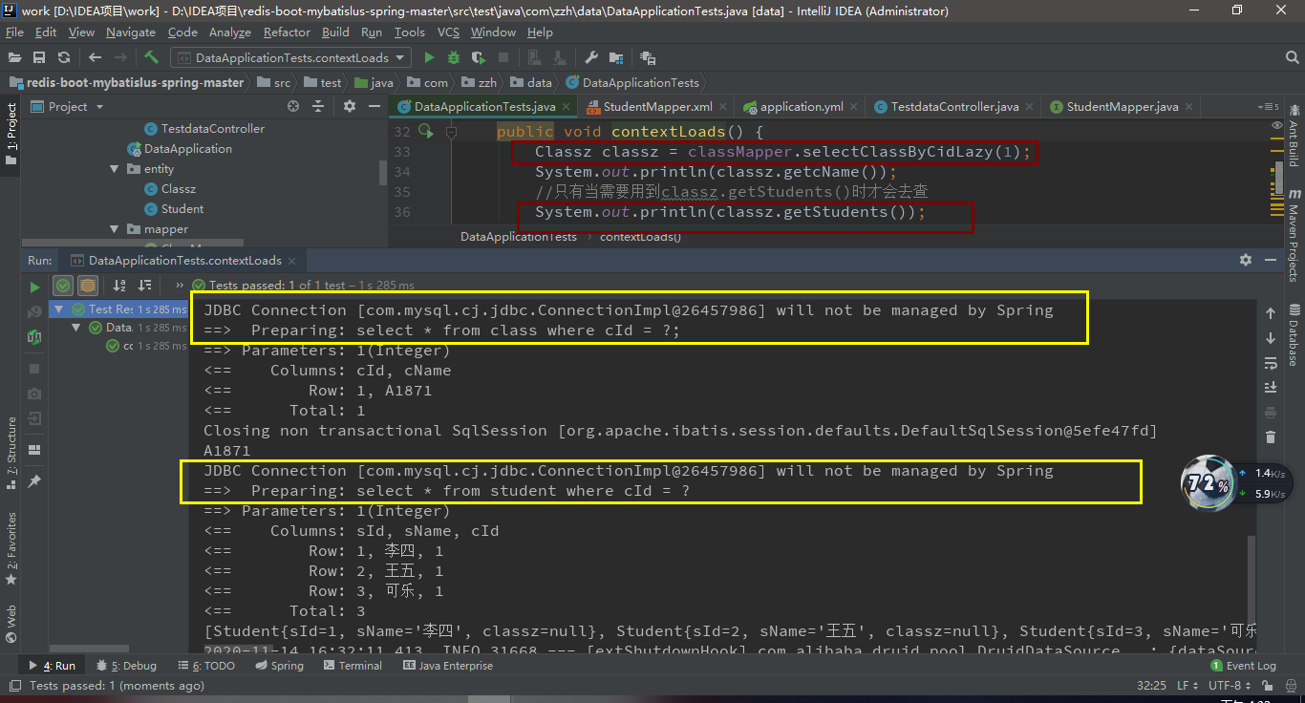Synchronize project with the refresh icon
1305x703 pixels.
pos(63,57)
